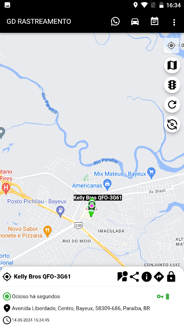Tap the Mix Mateus - Bayeux place marker

click(x=151, y=173)
